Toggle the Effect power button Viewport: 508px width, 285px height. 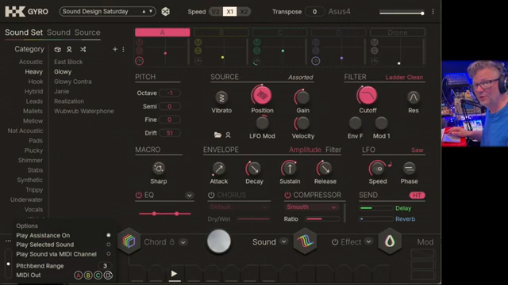pyautogui.click(x=335, y=242)
